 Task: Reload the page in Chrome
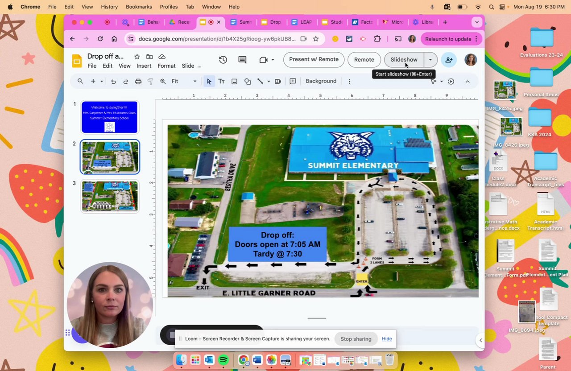pos(100,39)
